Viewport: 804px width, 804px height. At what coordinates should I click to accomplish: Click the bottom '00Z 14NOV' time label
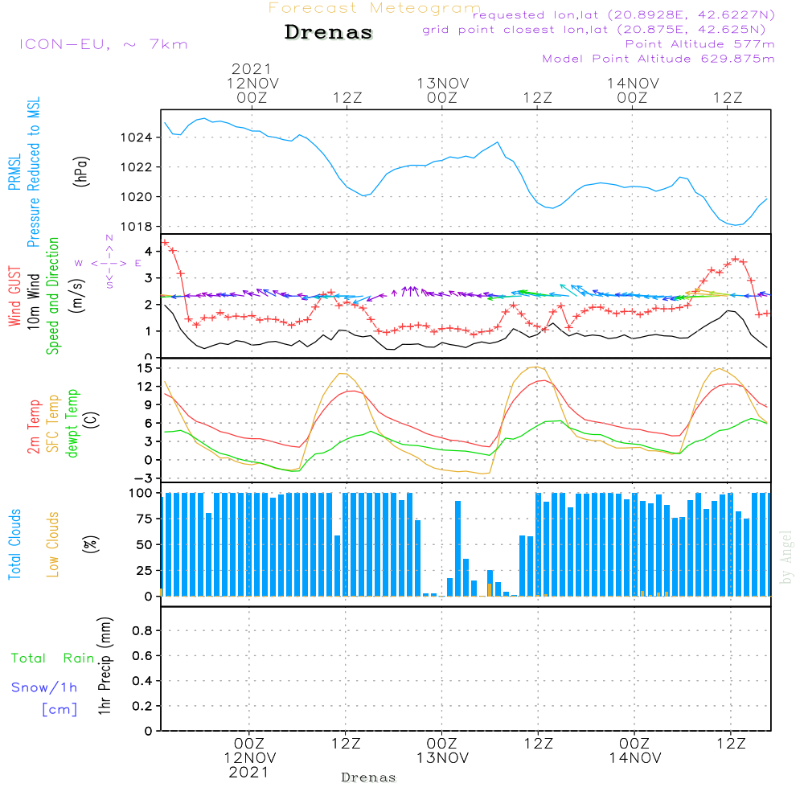[x=635, y=751]
